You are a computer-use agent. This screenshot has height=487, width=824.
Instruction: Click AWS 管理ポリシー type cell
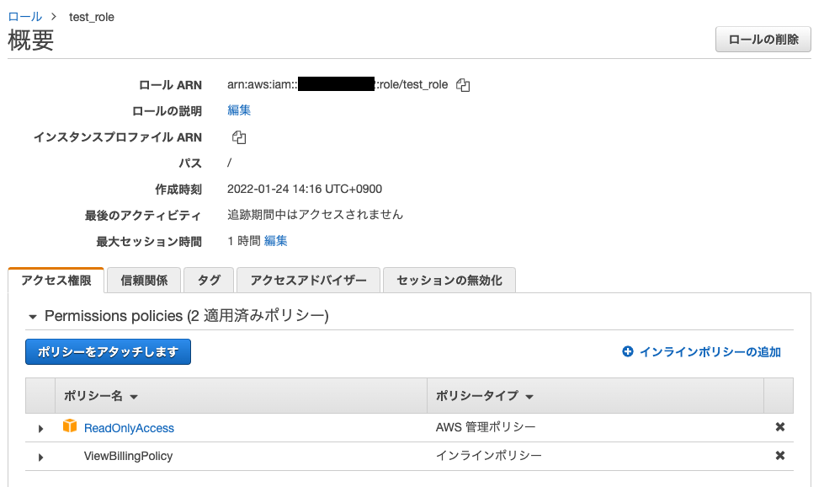(x=486, y=427)
